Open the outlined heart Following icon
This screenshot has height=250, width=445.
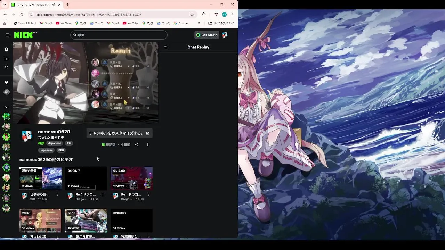coord(6,68)
